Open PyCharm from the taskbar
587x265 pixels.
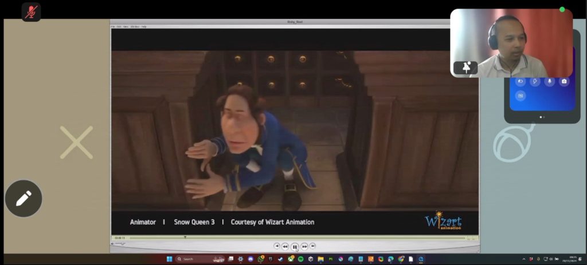pyautogui.click(x=331, y=259)
